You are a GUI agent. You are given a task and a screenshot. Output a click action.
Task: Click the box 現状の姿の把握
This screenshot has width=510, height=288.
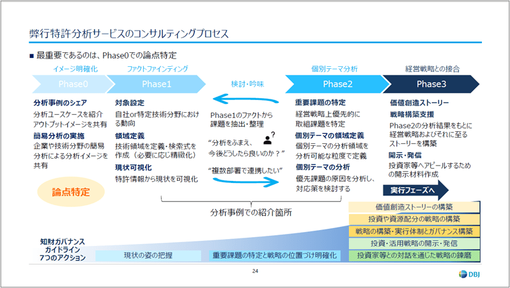click(148, 256)
